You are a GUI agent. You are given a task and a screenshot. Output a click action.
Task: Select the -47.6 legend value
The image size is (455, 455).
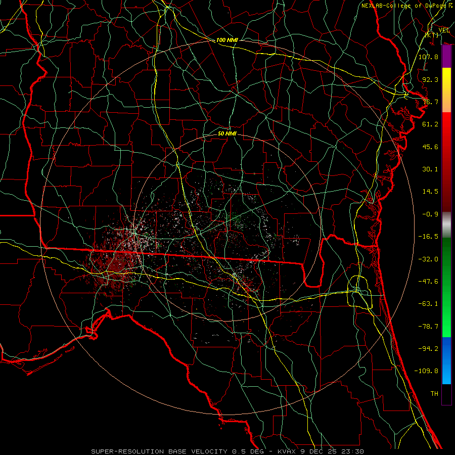click(x=428, y=282)
